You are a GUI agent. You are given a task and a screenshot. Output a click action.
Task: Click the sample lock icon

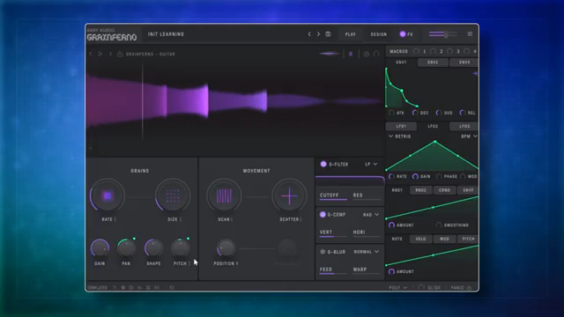(120, 54)
